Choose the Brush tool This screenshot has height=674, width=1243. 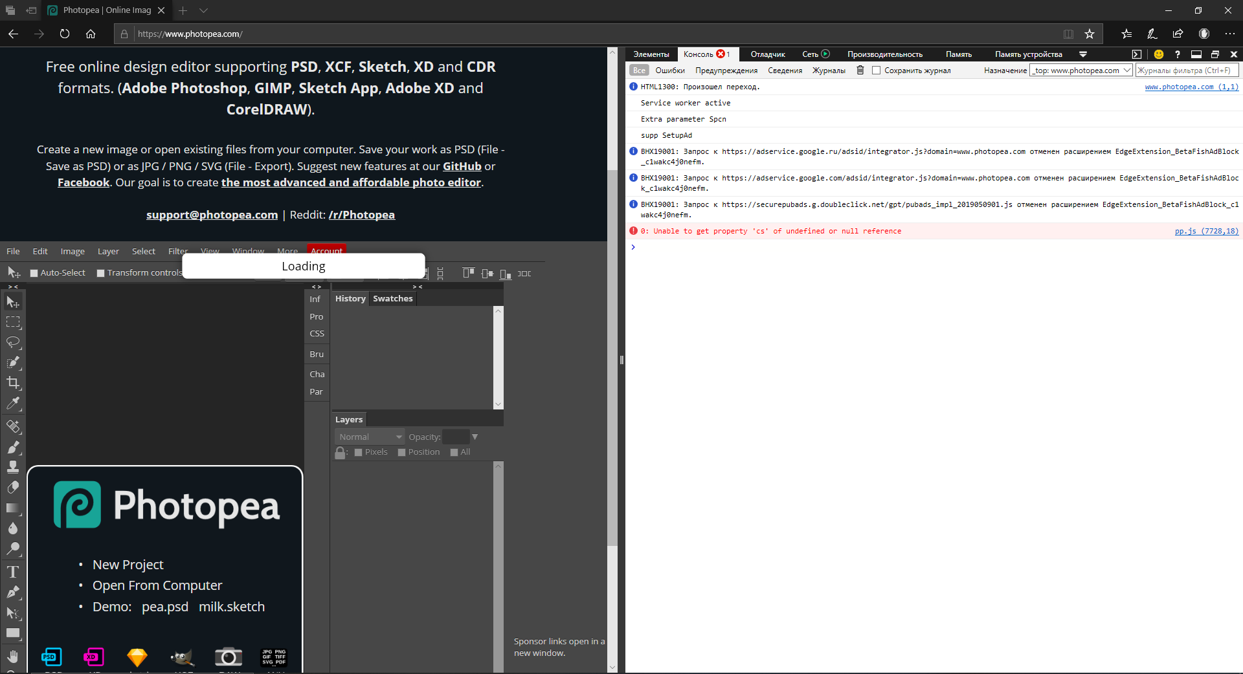tap(13, 448)
